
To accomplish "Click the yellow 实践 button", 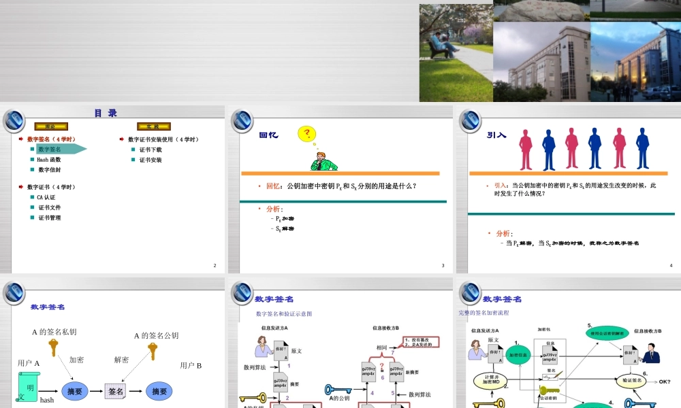I will pyautogui.click(x=154, y=126).
